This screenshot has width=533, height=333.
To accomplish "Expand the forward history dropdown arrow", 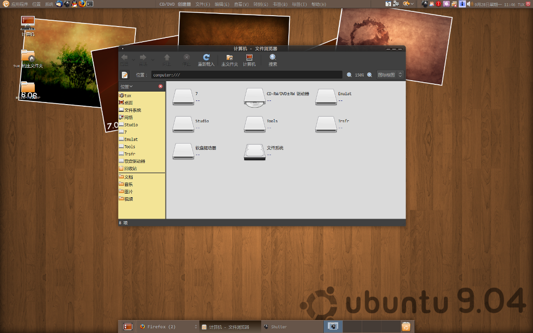I will tap(153, 59).
